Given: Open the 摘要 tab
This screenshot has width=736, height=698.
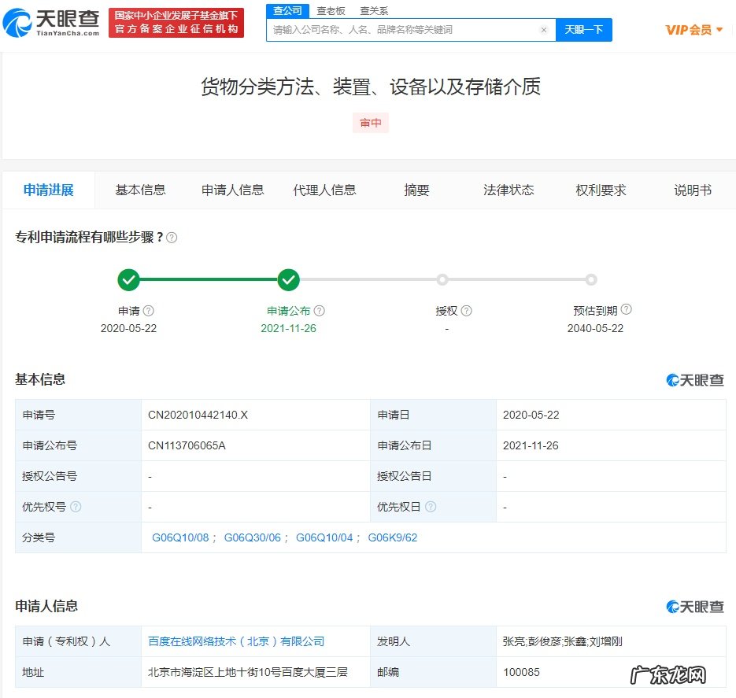Looking at the screenshot, I should 416,190.
